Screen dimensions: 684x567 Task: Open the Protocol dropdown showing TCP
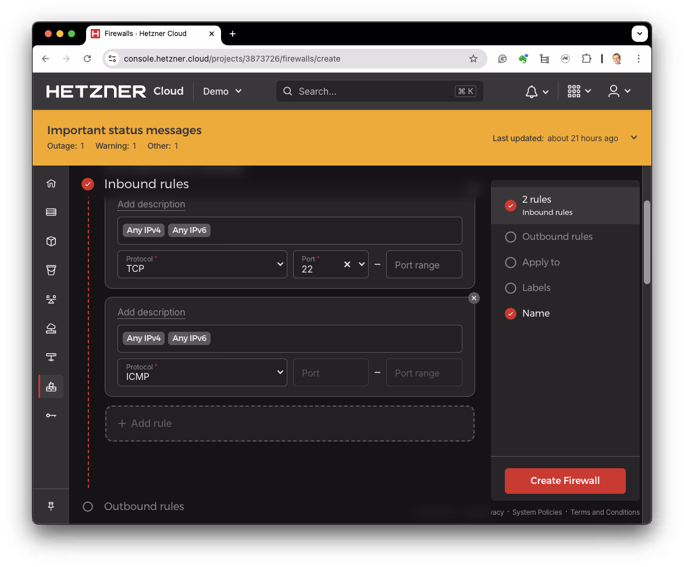coord(202,264)
